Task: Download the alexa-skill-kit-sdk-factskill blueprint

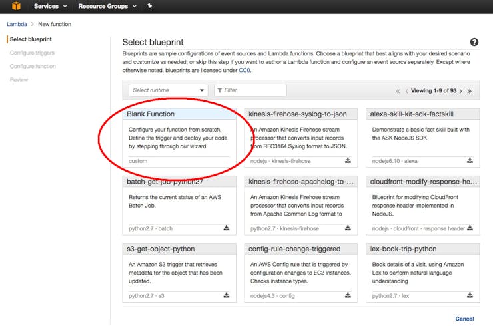Action: click(x=470, y=160)
